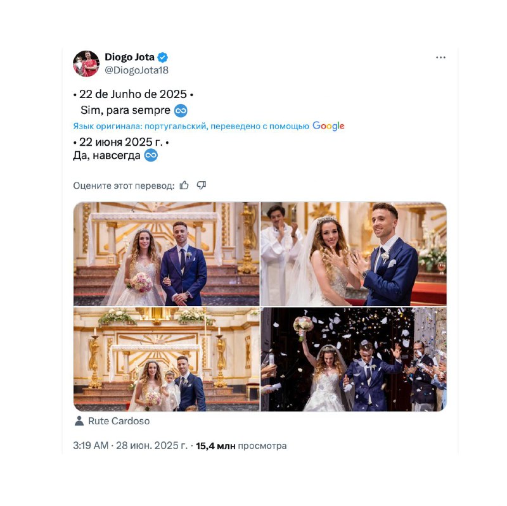This screenshot has height=506, width=507.
Task: Click the '15,4 млн просмотра' view count
Action: (x=241, y=446)
